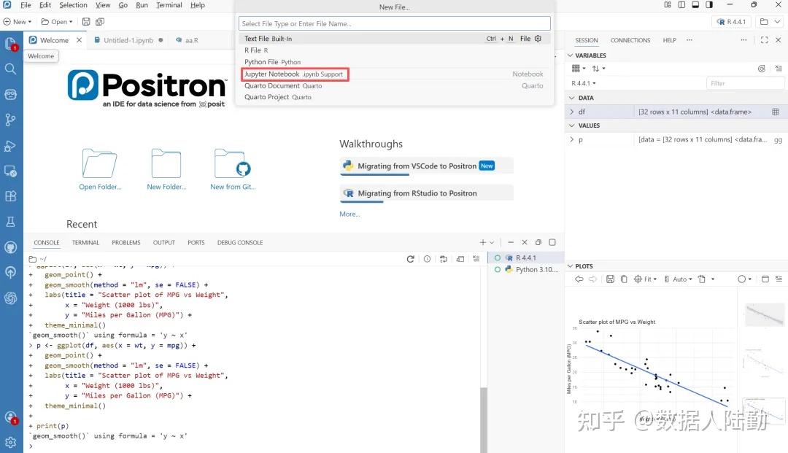Viewport: 788px width, 453px height.
Task: Expand the df variable row
Action: click(571, 112)
